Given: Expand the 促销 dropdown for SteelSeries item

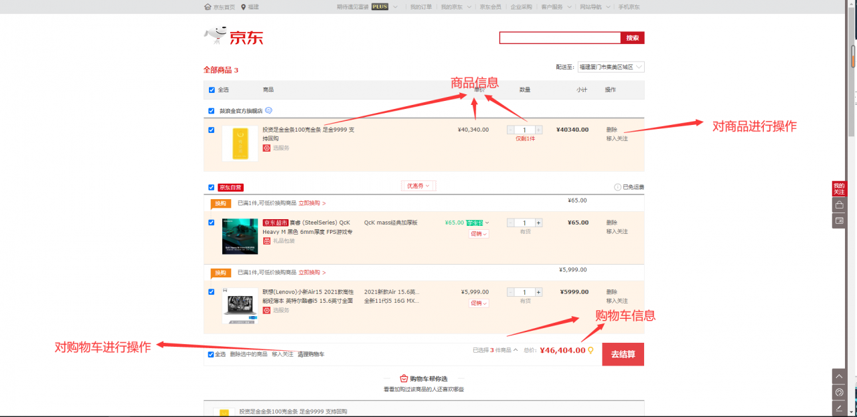Looking at the screenshot, I should coord(479,234).
